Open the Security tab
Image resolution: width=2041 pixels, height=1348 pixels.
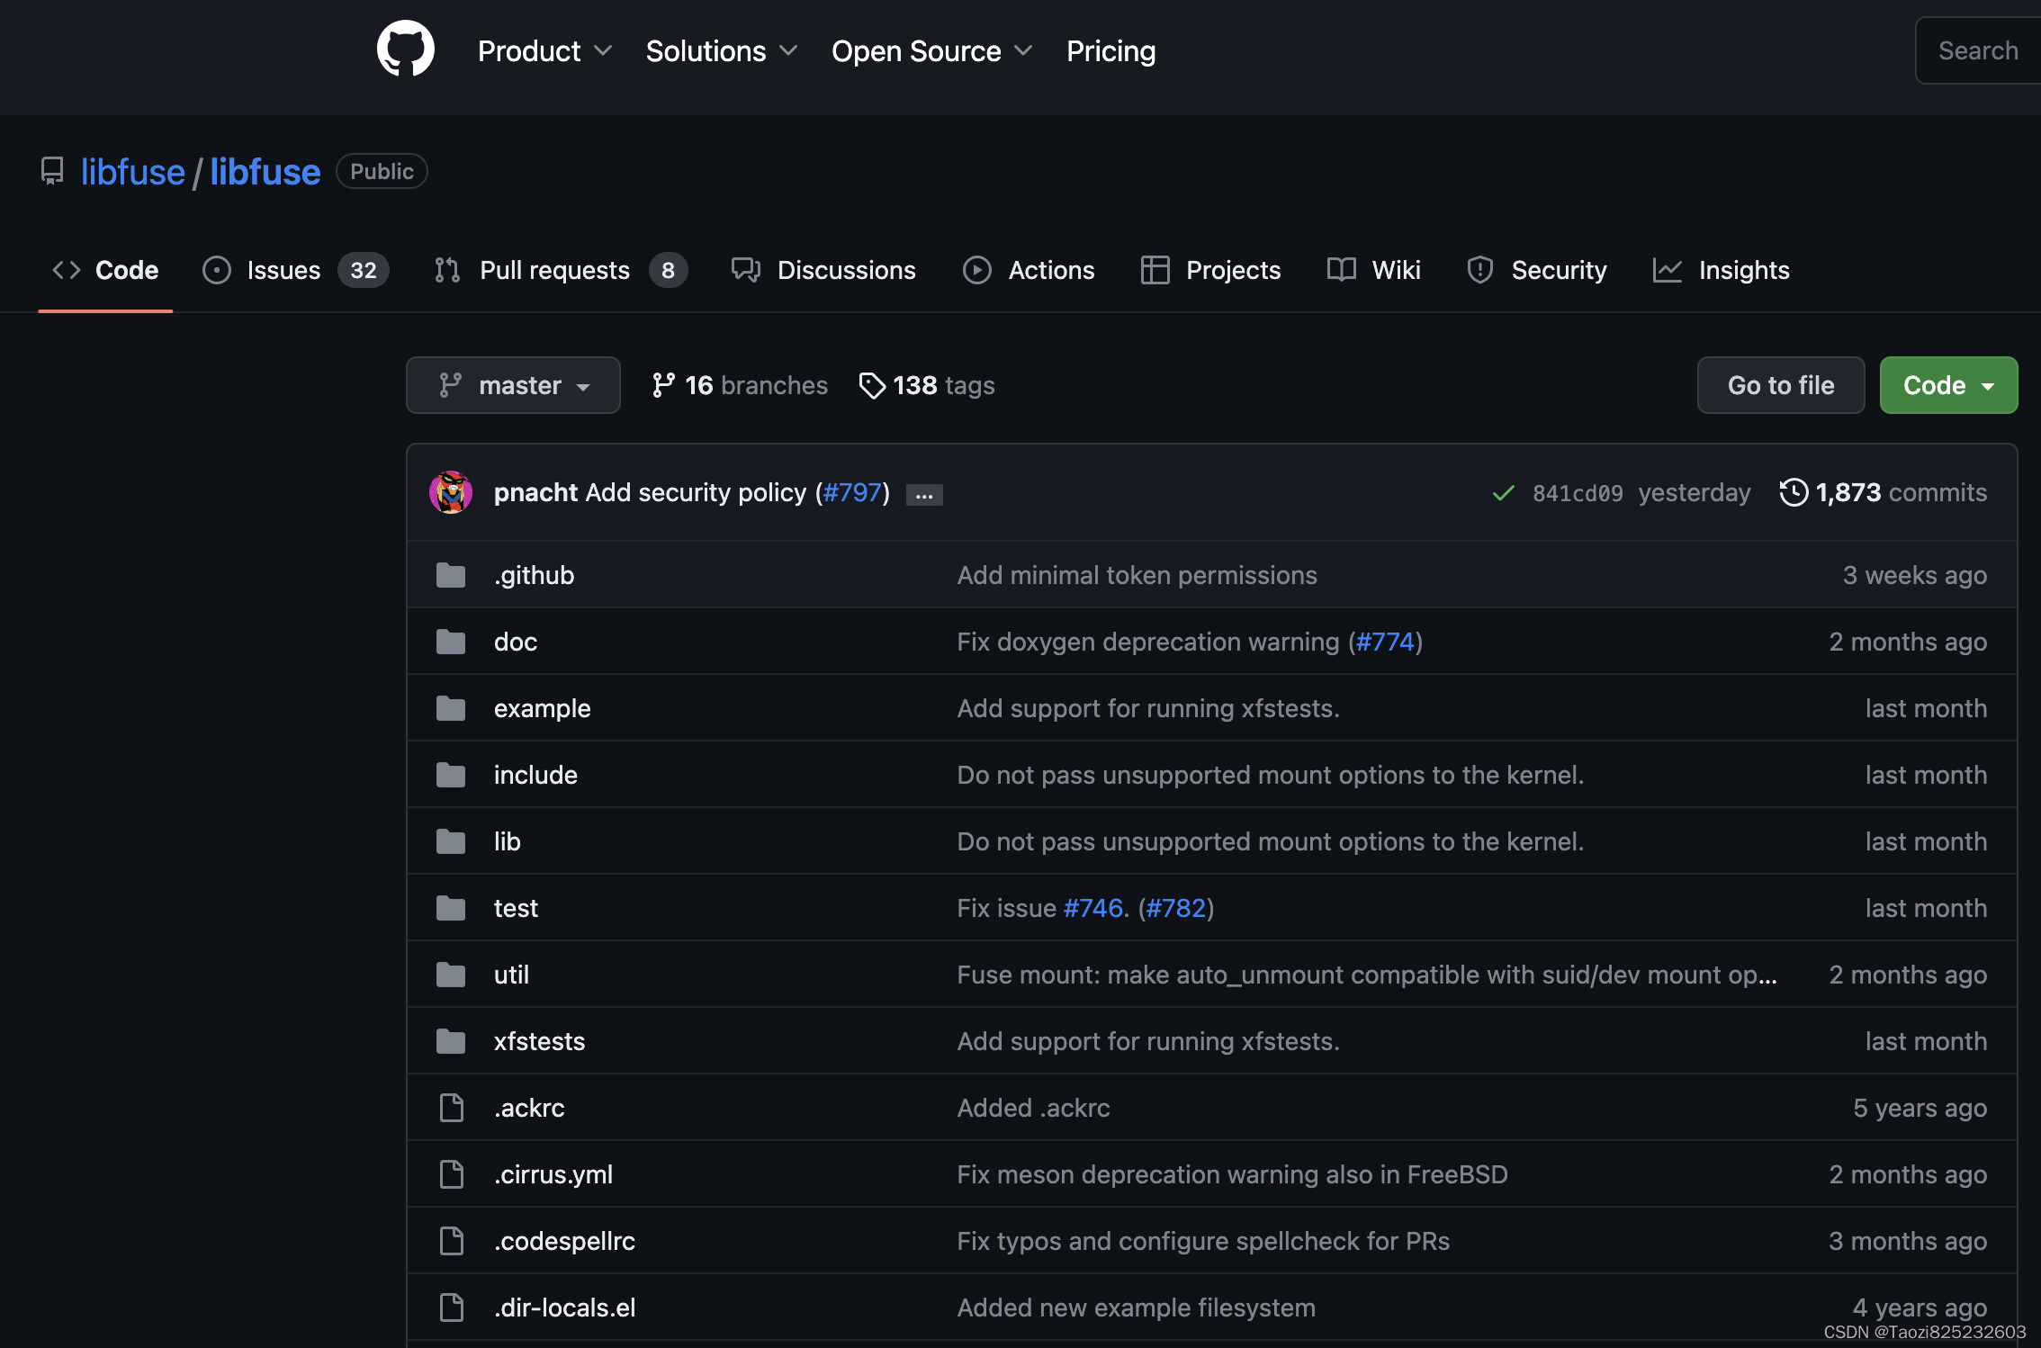[x=1536, y=270]
